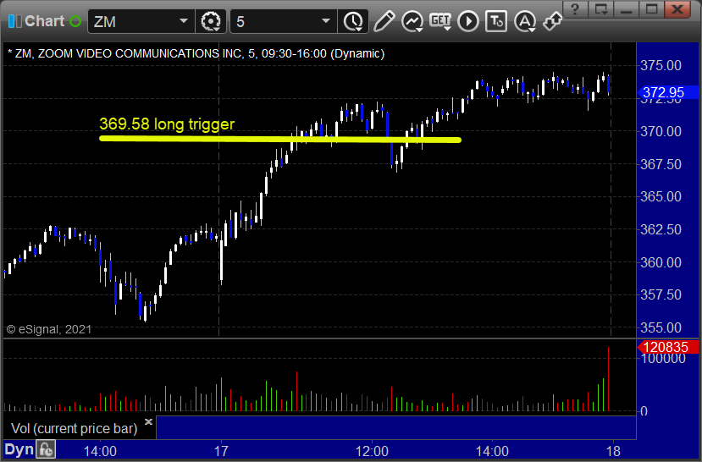Click the 360.00 price axis label
The width and height of the screenshot is (702, 462).
(661, 262)
